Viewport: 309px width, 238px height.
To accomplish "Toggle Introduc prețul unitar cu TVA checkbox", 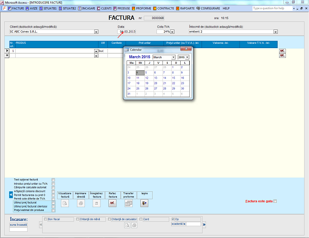I will [53, 184].
